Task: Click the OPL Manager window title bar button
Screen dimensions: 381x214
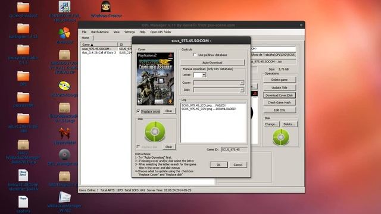Action: tap(301, 25)
